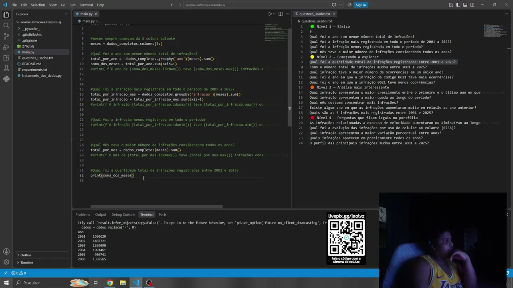Open the Help menu
The width and height of the screenshot is (513, 288).
[x=101, y=5]
